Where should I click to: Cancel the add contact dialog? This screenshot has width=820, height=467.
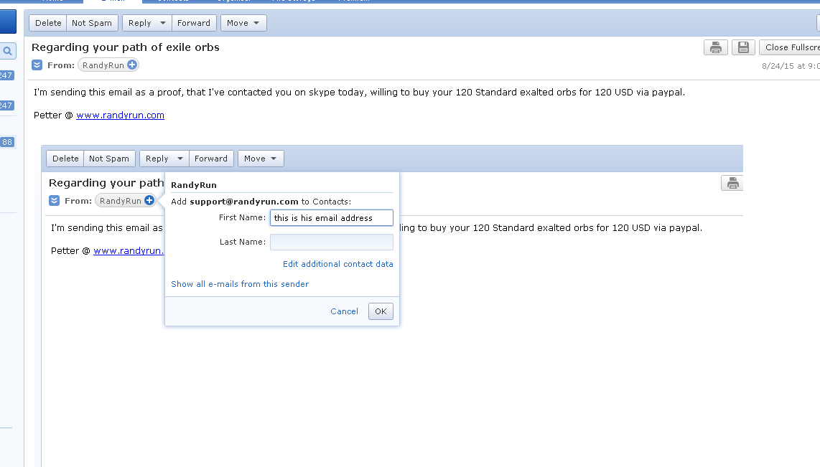coord(344,311)
